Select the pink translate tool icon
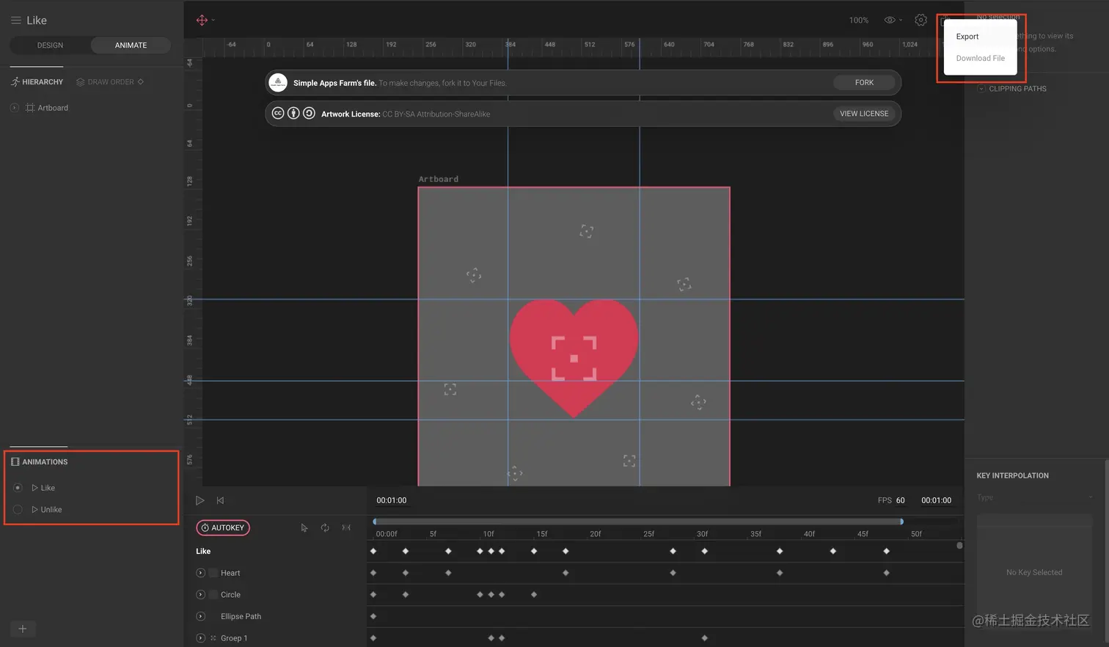The height and width of the screenshot is (647, 1109). tap(202, 20)
